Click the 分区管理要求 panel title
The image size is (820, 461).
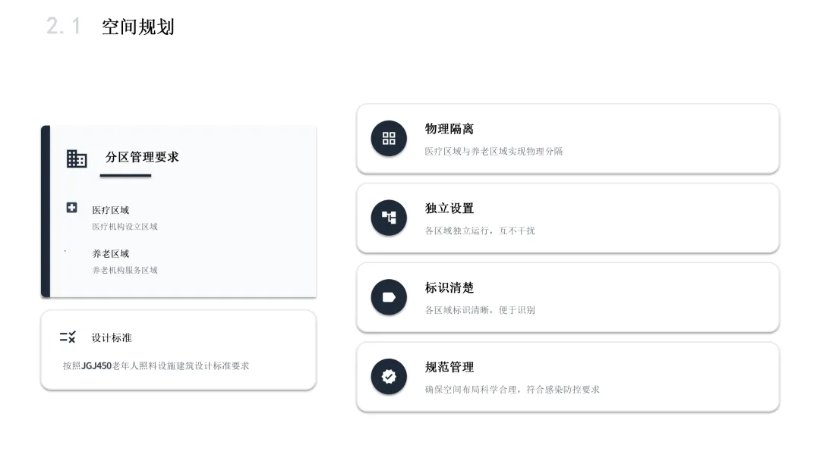[142, 157]
